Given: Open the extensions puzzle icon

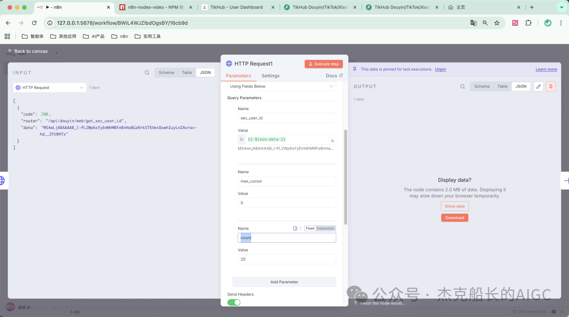Looking at the screenshot, I should click(x=528, y=23).
